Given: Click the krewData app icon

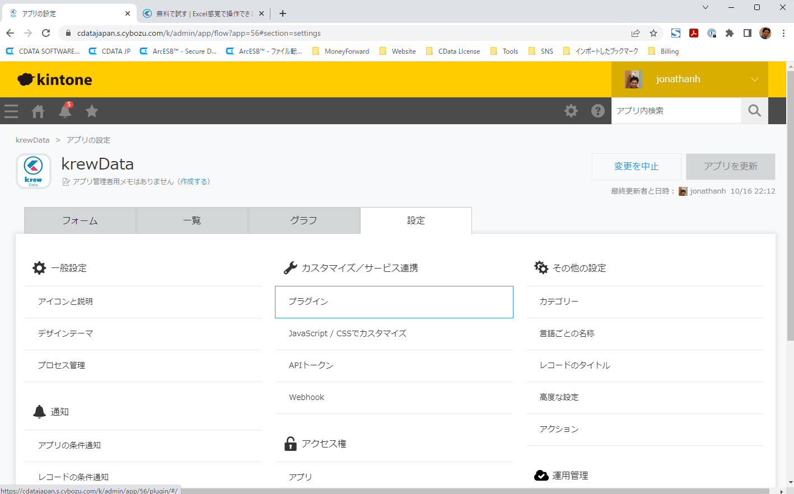Looking at the screenshot, I should click(34, 171).
